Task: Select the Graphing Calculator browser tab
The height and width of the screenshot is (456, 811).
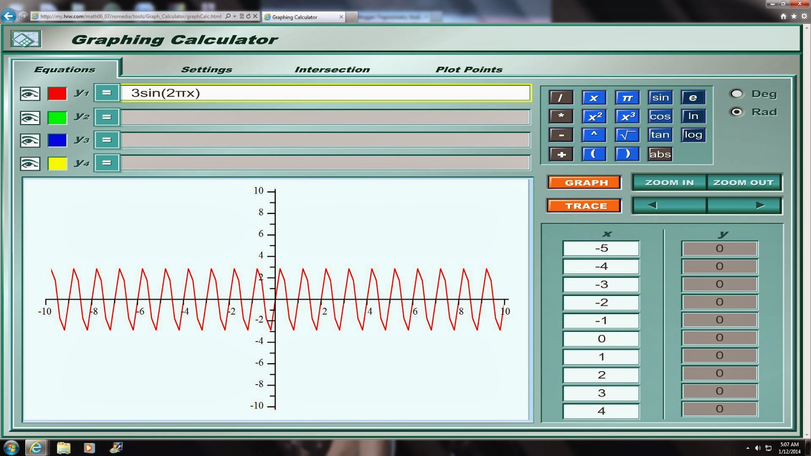Action: (304, 17)
